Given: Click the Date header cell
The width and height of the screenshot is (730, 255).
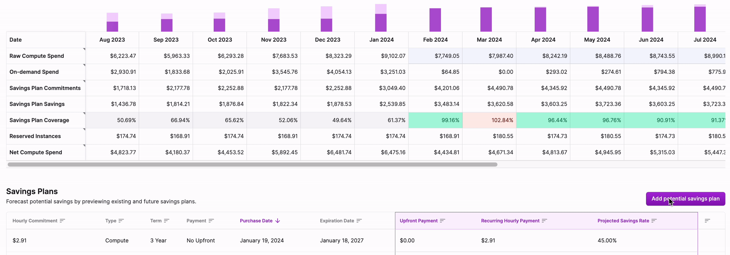Looking at the screenshot, I should [46, 40].
